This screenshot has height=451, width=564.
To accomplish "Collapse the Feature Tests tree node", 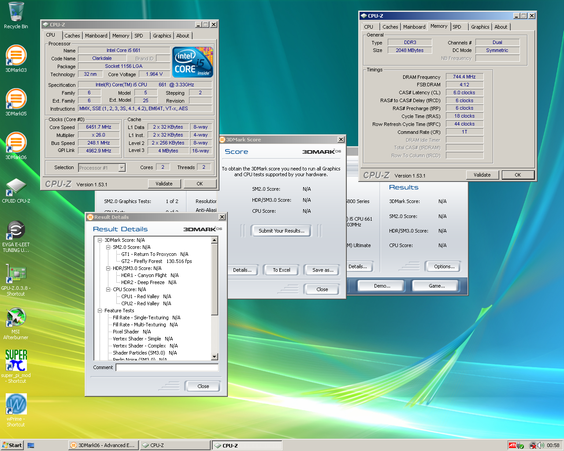I will (100, 311).
